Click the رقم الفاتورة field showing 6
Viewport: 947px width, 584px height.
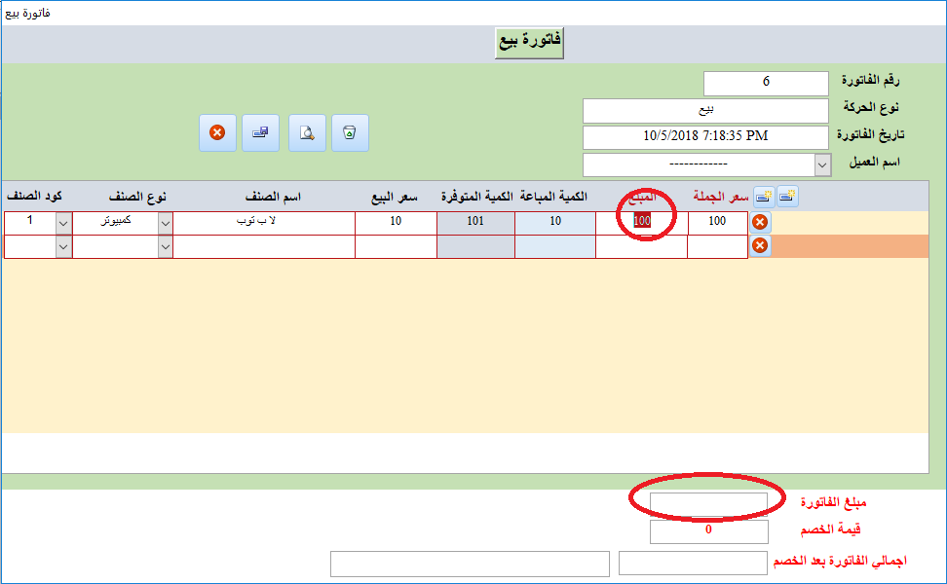(x=766, y=83)
